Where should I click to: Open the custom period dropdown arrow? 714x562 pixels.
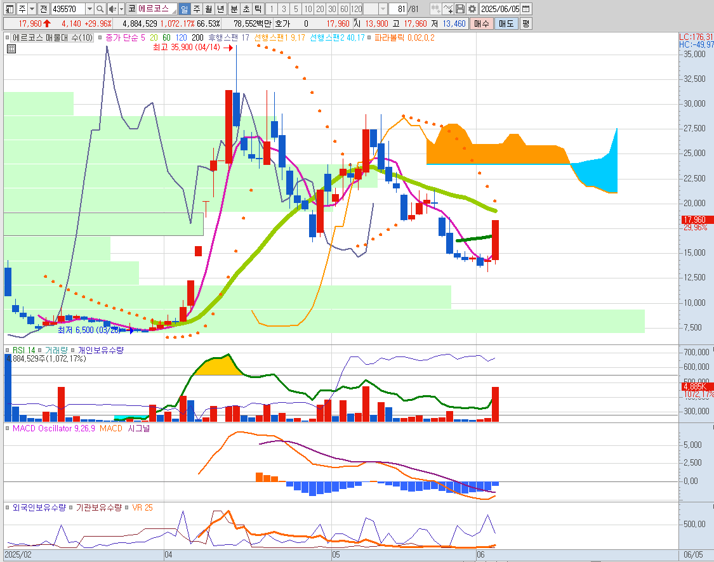[383, 9]
